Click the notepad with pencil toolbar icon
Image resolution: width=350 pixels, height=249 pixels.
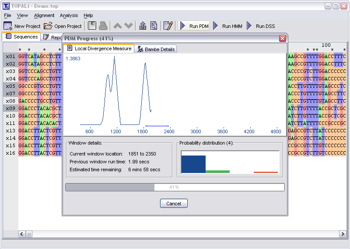coord(168,26)
